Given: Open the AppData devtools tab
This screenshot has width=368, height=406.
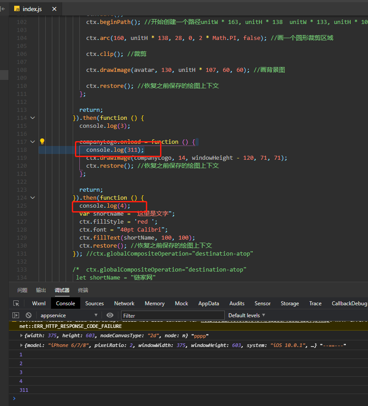Looking at the screenshot, I should (208, 303).
